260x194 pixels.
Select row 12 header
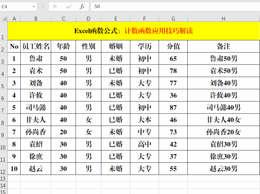[x=4, y=169]
